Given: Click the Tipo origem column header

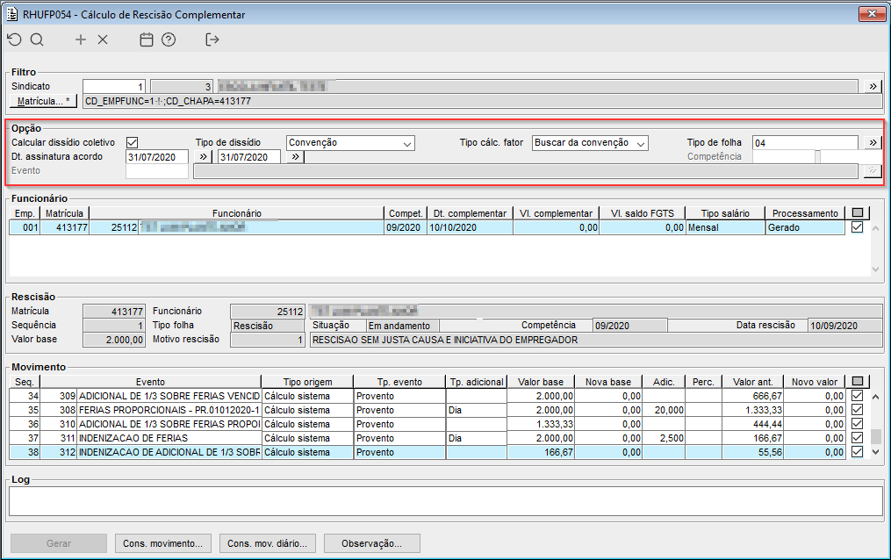Looking at the screenshot, I should [307, 382].
